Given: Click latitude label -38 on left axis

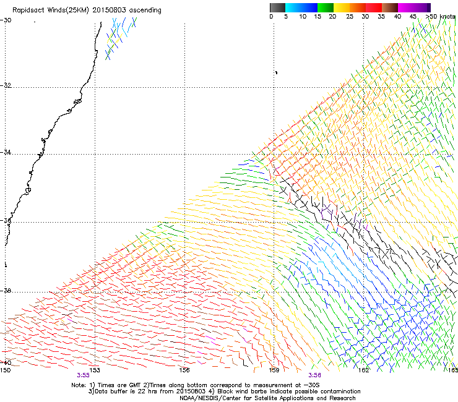Looking at the screenshot, I should pos(6,291).
